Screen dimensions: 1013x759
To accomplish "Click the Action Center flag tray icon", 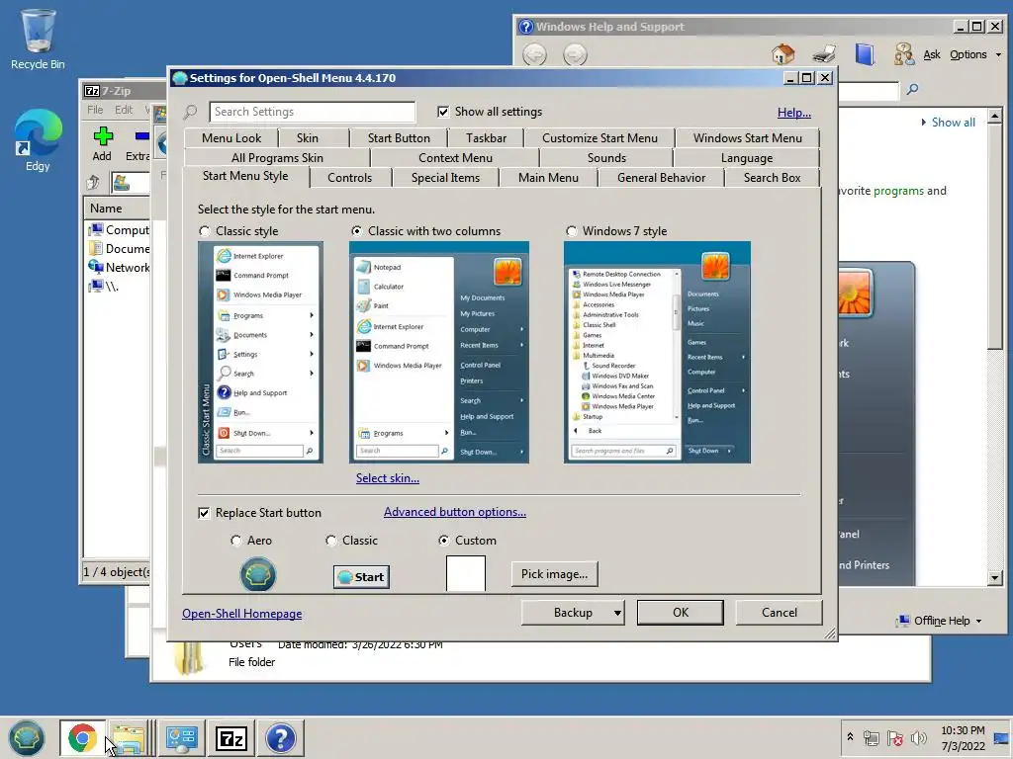I will [894, 737].
